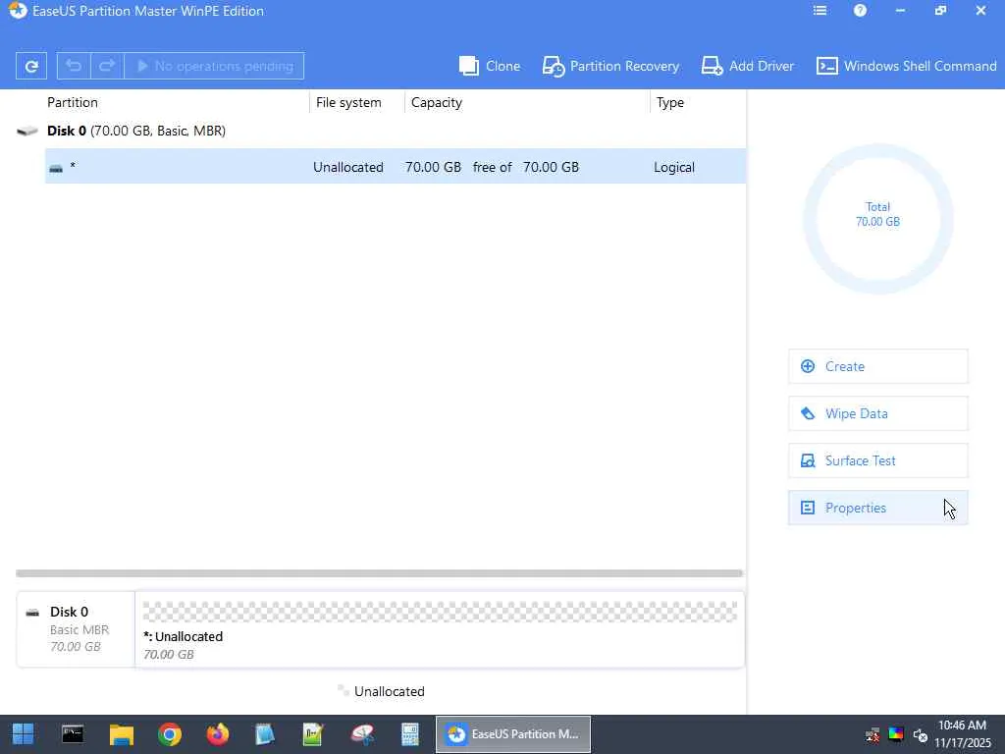The width and height of the screenshot is (1005, 754).
Task: Minimize the EaseUS window
Action: tap(901, 10)
